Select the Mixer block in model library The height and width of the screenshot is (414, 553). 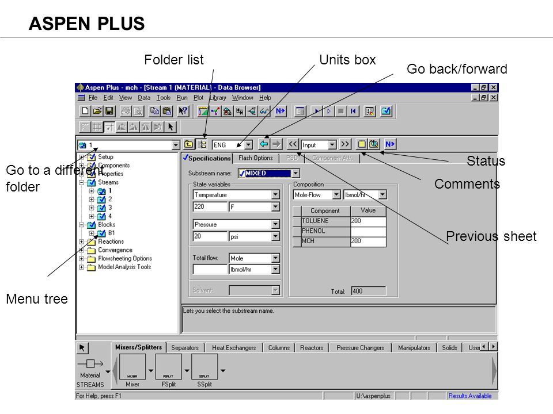(x=132, y=367)
